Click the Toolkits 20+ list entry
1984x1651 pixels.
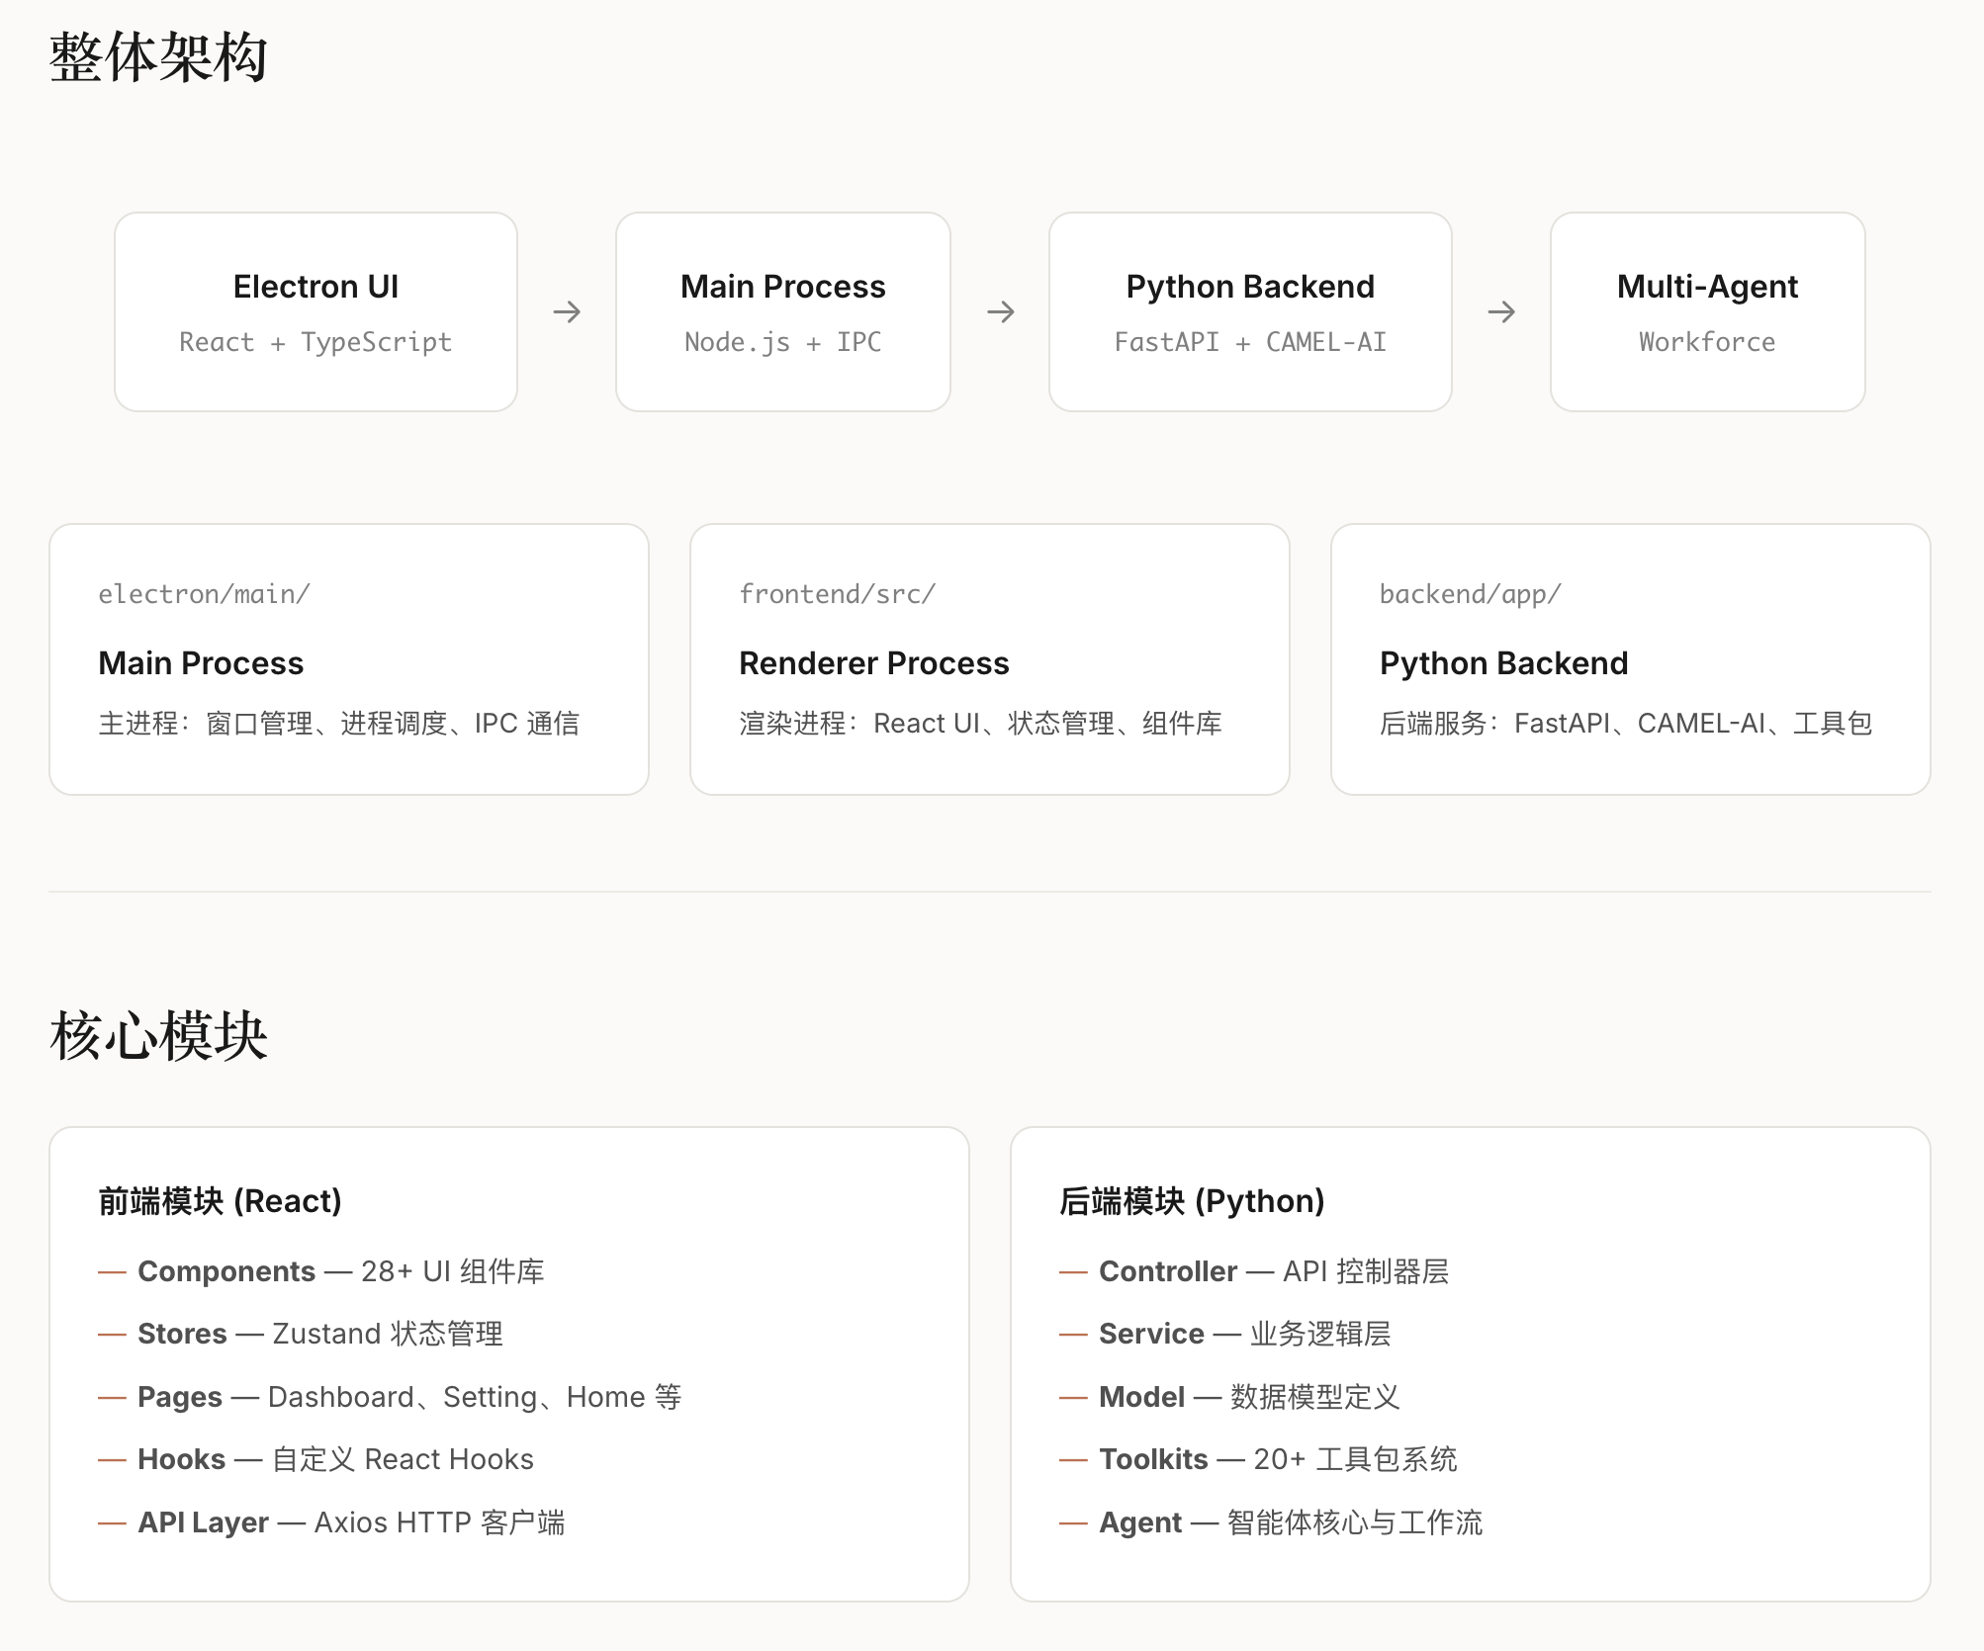1277,1459
